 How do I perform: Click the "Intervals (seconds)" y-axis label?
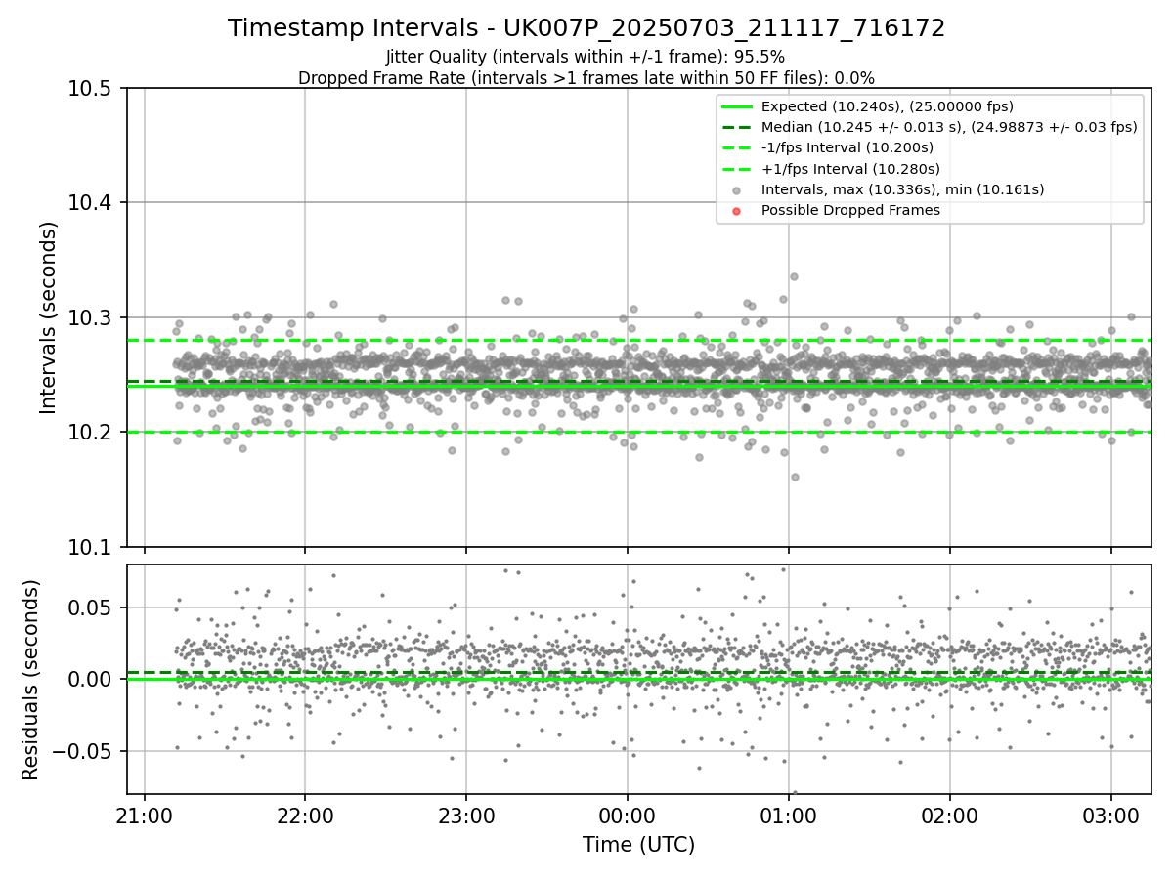tap(49, 317)
